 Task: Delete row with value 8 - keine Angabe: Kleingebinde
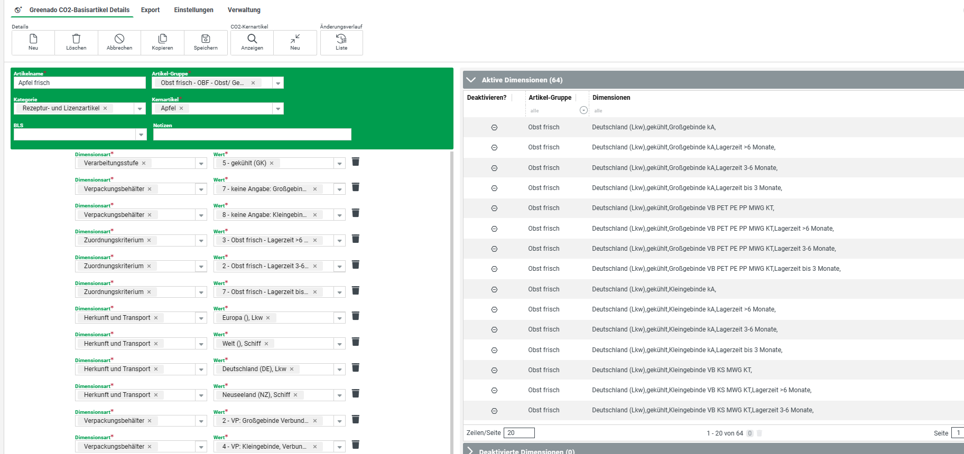point(356,213)
